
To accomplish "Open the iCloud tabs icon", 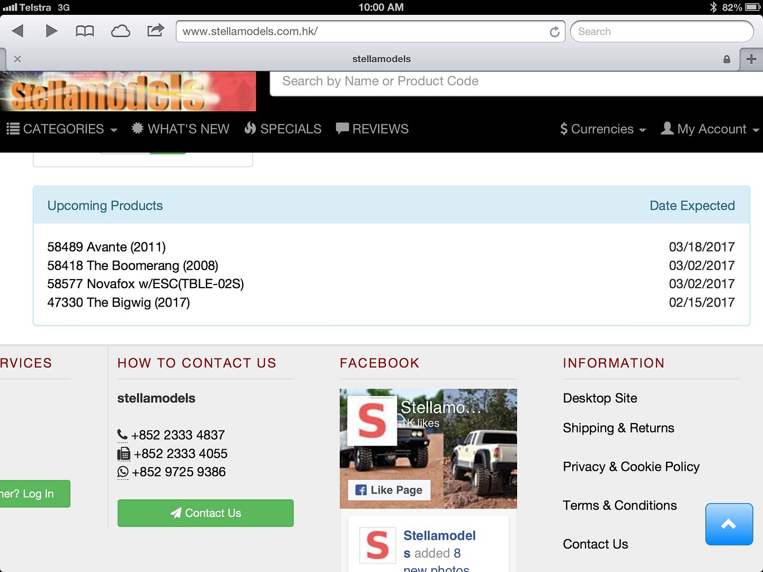I will pyautogui.click(x=121, y=31).
